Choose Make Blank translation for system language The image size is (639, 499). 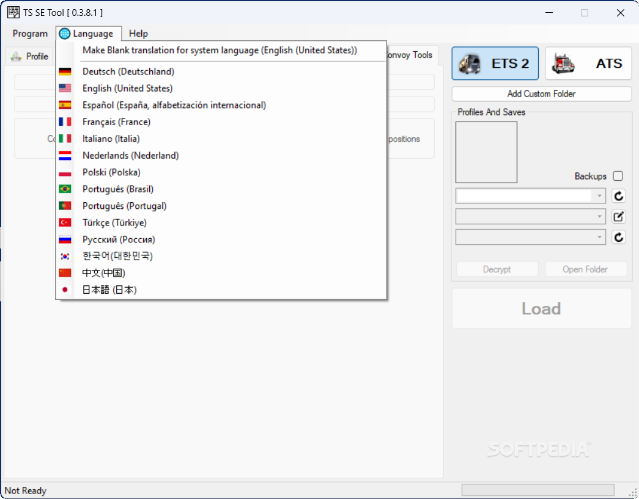coord(221,50)
